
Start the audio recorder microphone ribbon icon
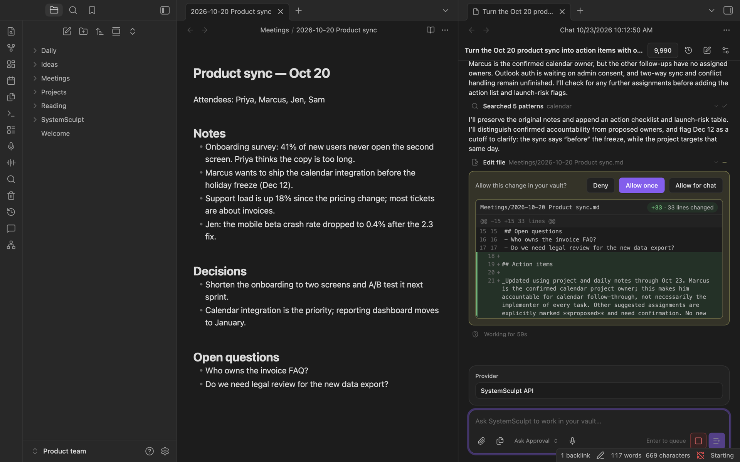[11, 146]
